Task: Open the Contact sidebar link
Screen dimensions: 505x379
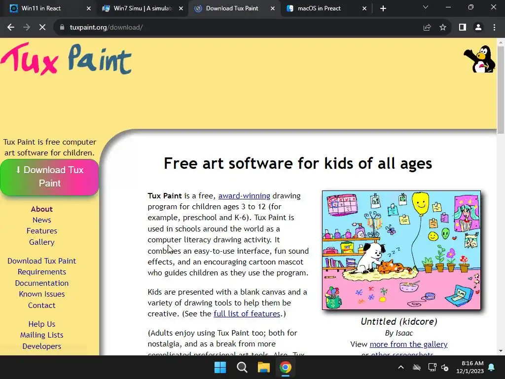Action: [42, 305]
